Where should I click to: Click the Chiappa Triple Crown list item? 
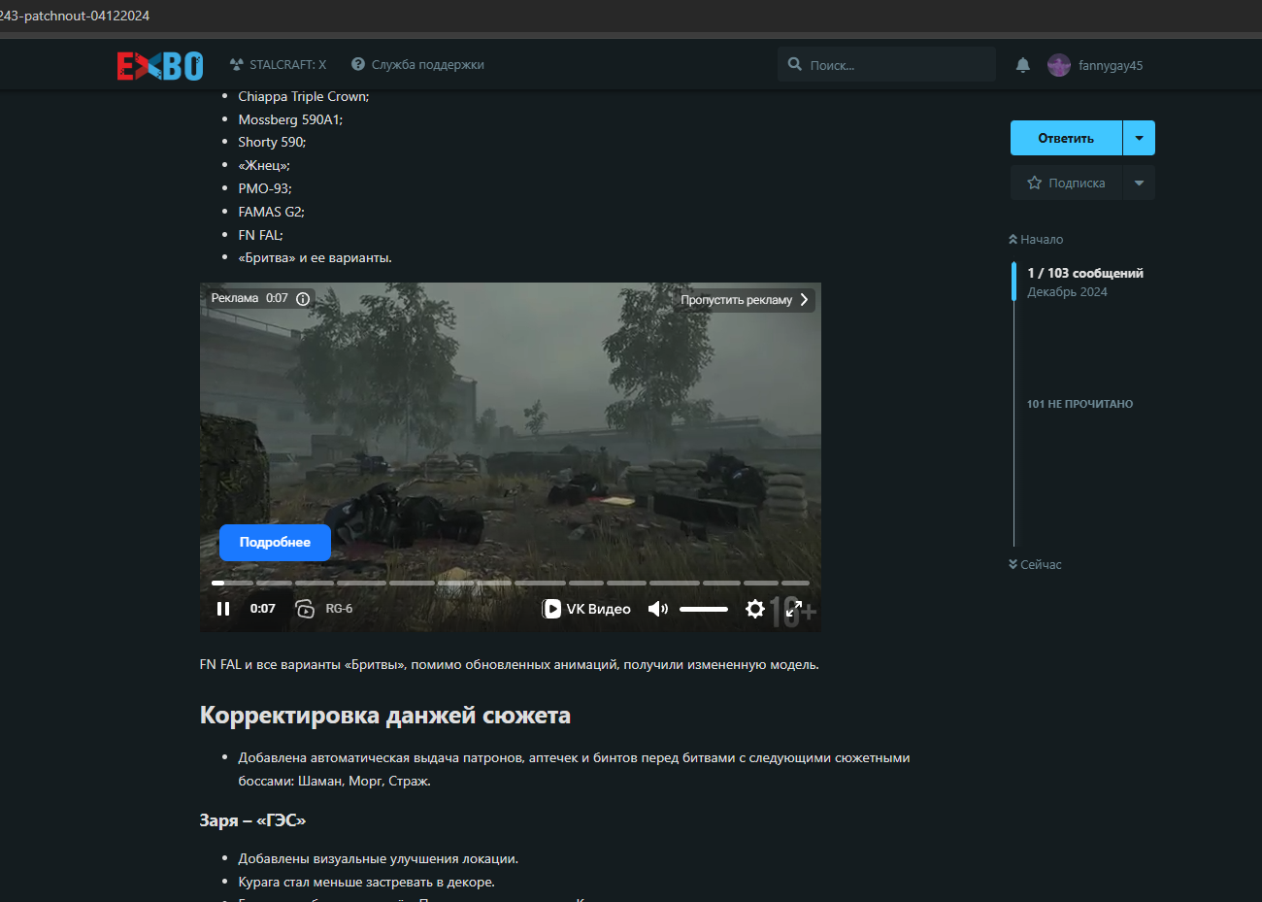point(304,97)
